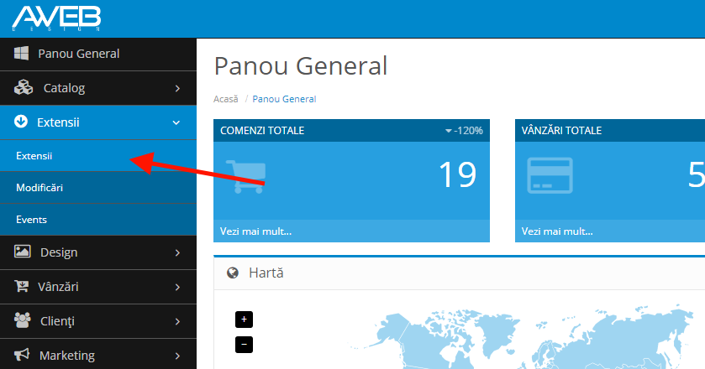Viewport: 705px width, 369px height.
Task: Click the Panou General dashboard icon
Action: [22, 54]
